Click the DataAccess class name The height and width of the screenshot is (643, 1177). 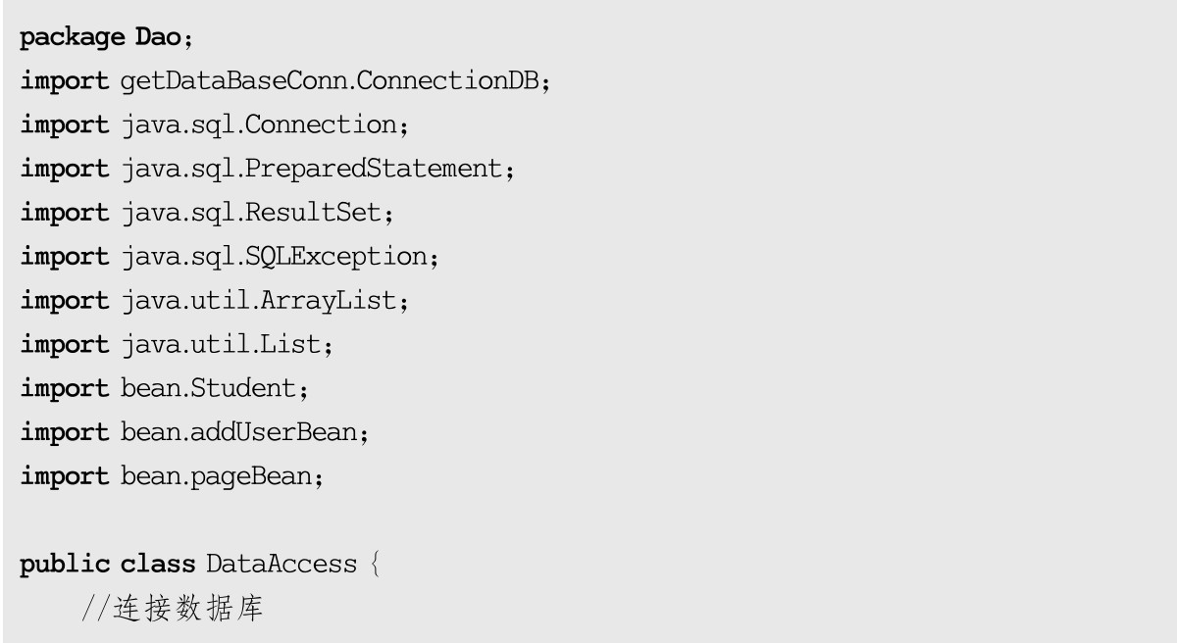click(x=281, y=564)
